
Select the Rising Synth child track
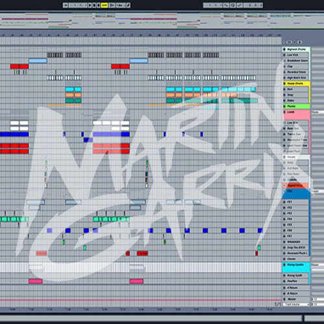pos(295,275)
